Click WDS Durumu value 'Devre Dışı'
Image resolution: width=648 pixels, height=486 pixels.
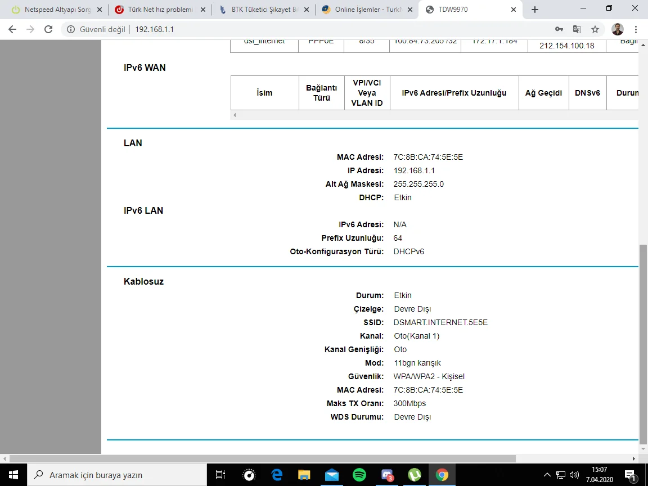pyautogui.click(x=412, y=417)
